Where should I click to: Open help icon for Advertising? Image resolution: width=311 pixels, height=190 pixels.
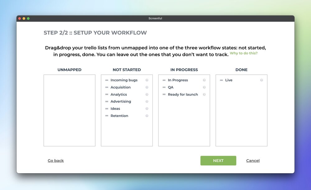(147, 102)
